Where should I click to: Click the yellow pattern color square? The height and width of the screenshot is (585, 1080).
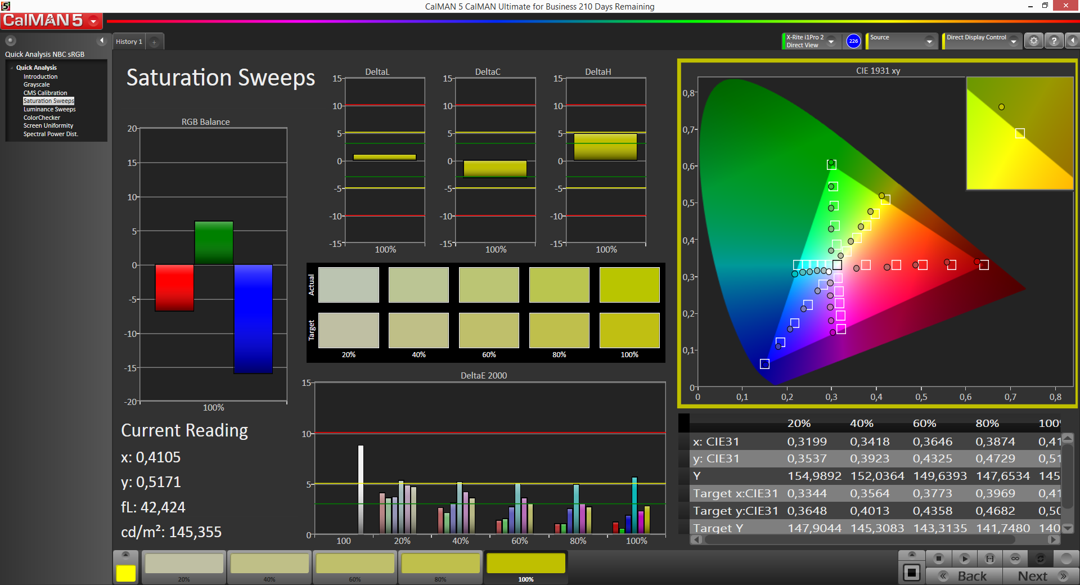[x=125, y=573]
